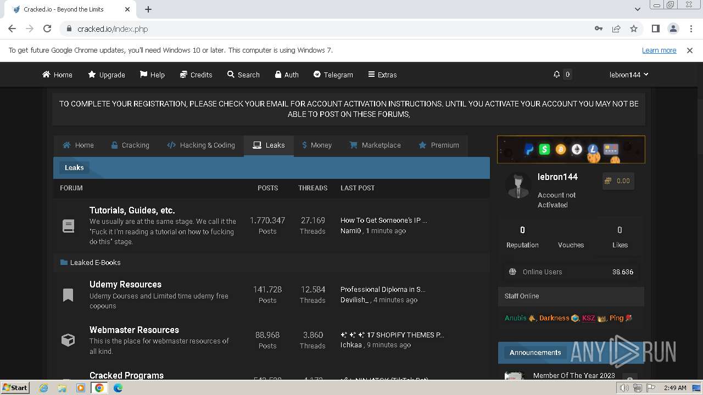Open the Cracked Programs forum
Image resolution: width=703 pixels, height=395 pixels.
[126, 375]
